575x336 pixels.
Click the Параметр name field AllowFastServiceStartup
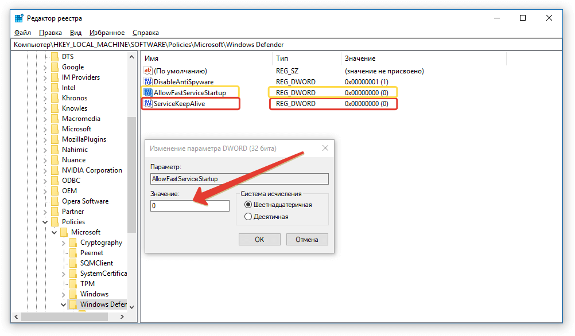point(239,179)
